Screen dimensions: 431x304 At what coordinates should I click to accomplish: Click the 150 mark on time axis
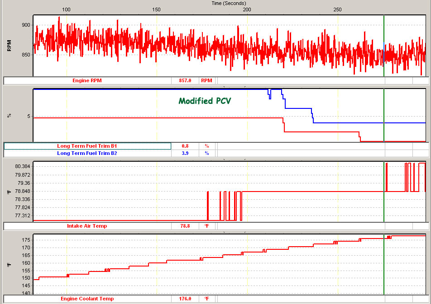tap(157, 9)
